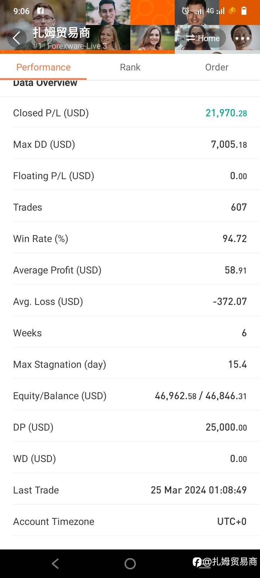This screenshot has width=260, height=578.
Task: Tap Android home circle button
Action: point(130,564)
